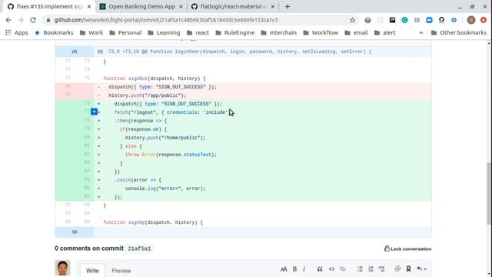Screen dimensions: 492x277
Task: Apply bold formatting in comment toolbar
Action: click(x=294, y=269)
